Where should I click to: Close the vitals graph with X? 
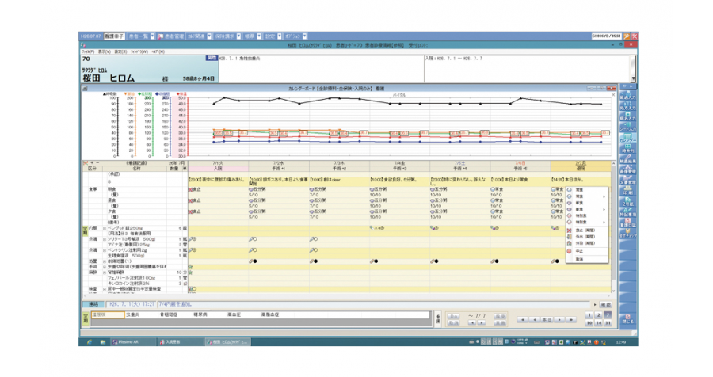[x=613, y=95]
